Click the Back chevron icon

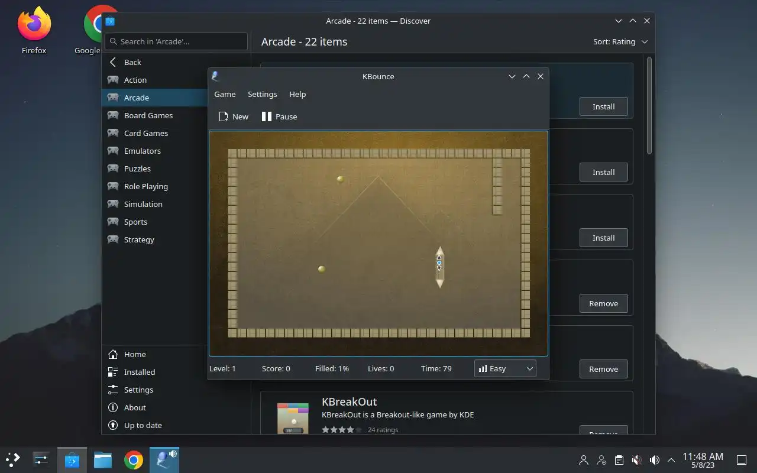click(113, 62)
